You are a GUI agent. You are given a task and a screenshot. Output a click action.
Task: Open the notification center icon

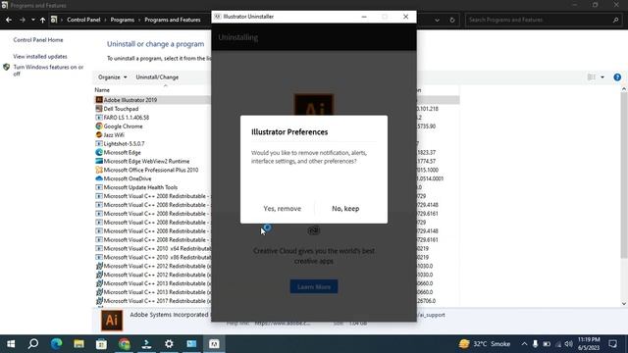pos(612,344)
